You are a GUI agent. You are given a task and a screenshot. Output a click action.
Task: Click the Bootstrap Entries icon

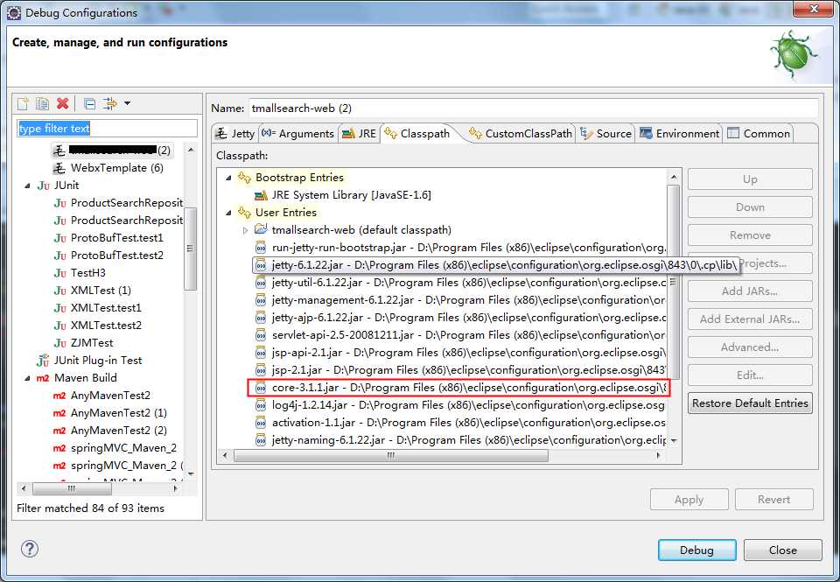pyautogui.click(x=244, y=178)
